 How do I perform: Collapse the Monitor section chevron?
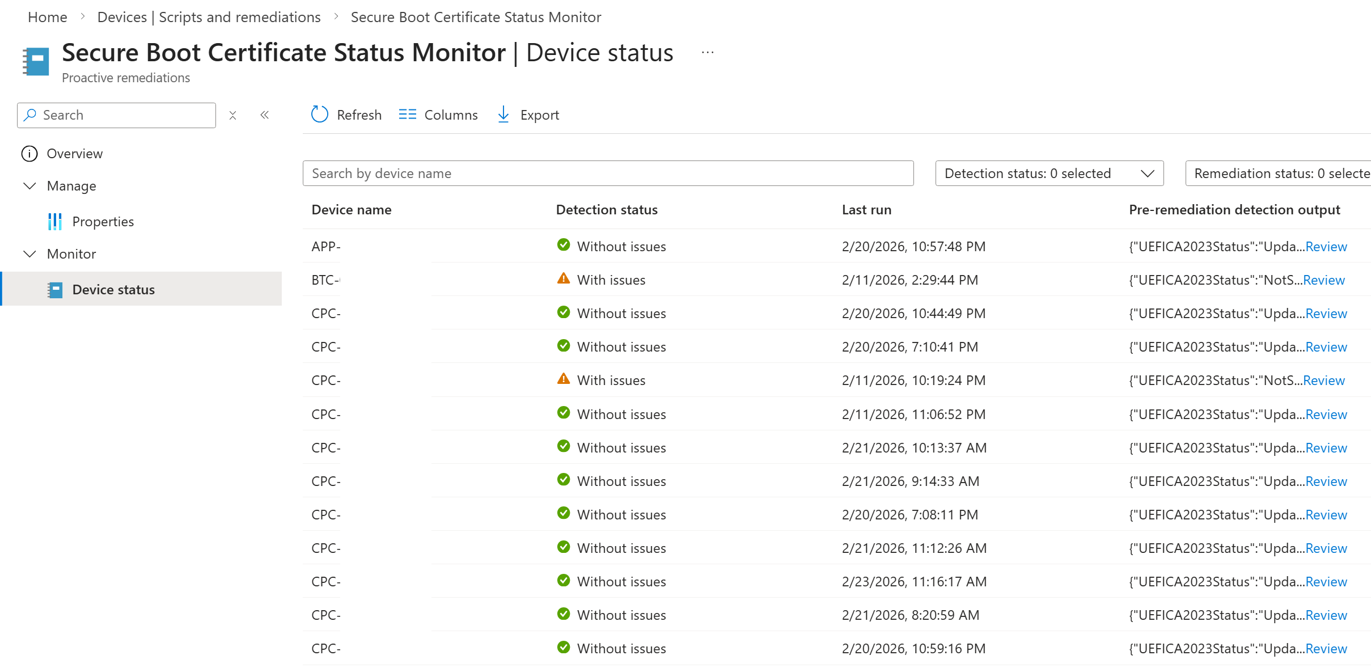[29, 253]
